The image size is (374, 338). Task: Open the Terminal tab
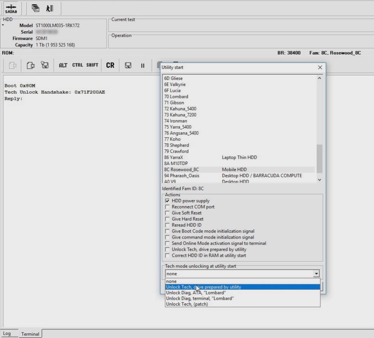(30, 334)
